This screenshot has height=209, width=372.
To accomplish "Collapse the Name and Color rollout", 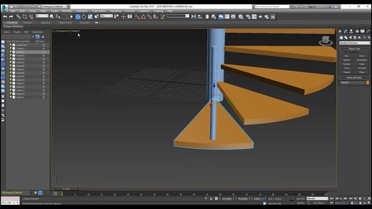I will (355, 77).
